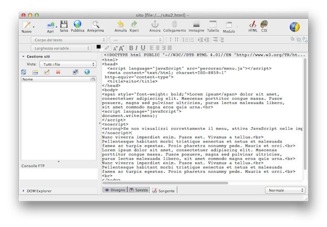
Task: Toggle Bold formatting button
Action: (131, 48)
